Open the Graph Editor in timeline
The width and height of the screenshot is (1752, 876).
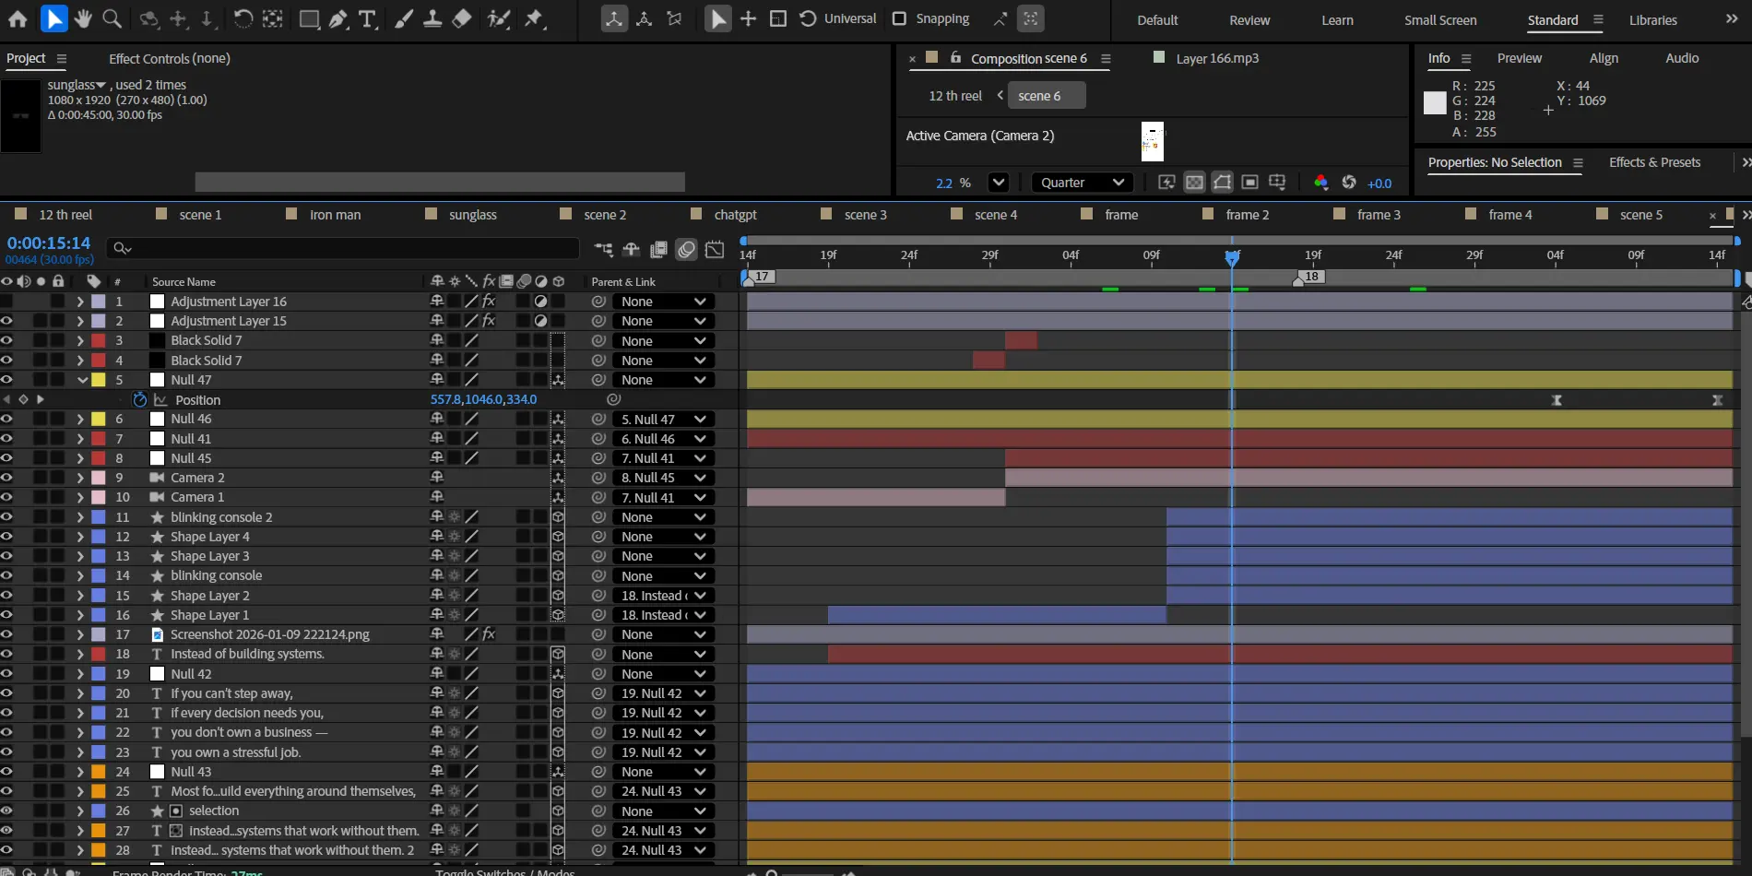pyautogui.click(x=715, y=249)
